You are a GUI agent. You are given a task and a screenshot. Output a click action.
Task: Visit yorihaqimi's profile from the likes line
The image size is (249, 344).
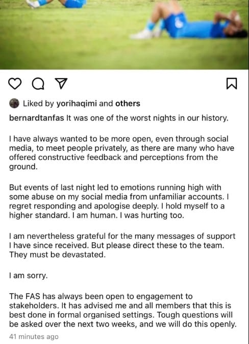click(x=77, y=104)
